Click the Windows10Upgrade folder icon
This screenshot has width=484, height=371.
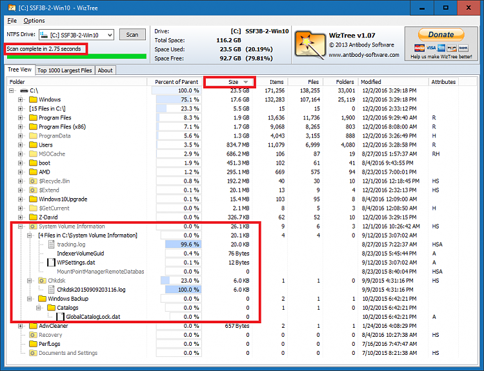33,199
